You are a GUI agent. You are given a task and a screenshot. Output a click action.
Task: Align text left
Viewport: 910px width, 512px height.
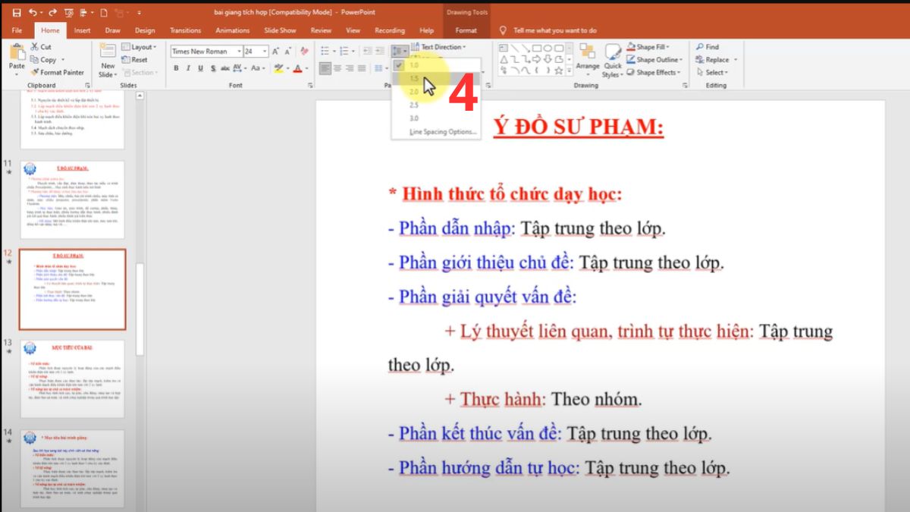coord(325,68)
